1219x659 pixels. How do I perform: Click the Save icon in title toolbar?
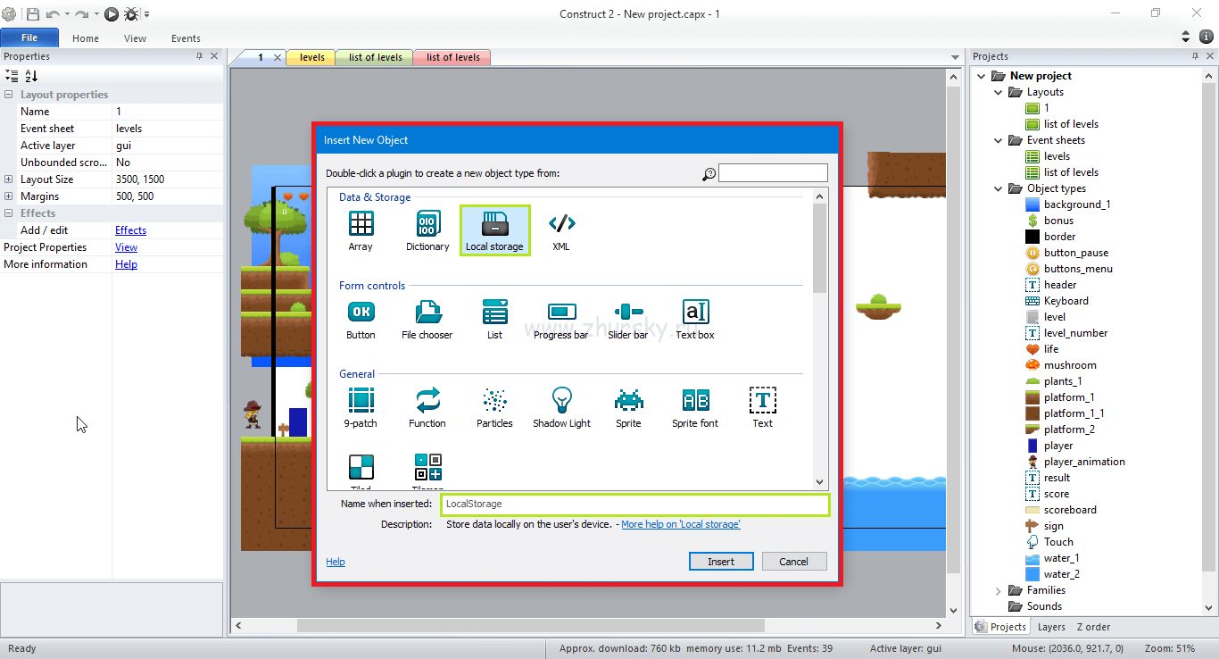(33, 13)
